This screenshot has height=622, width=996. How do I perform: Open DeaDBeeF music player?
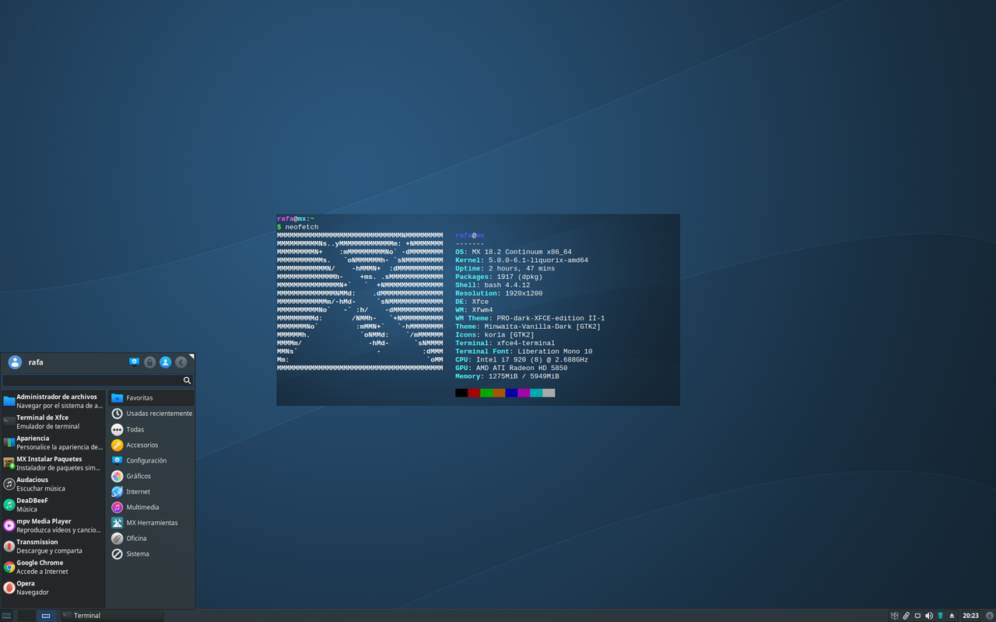point(53,505)
